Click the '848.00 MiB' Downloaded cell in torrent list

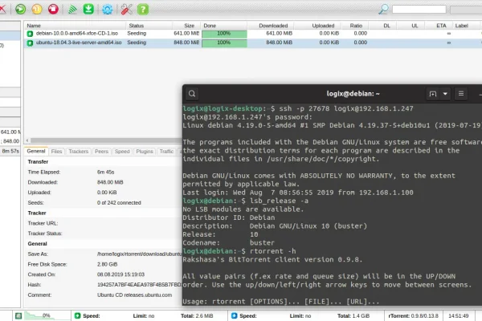pyautogui.click(x=279, y=43)
